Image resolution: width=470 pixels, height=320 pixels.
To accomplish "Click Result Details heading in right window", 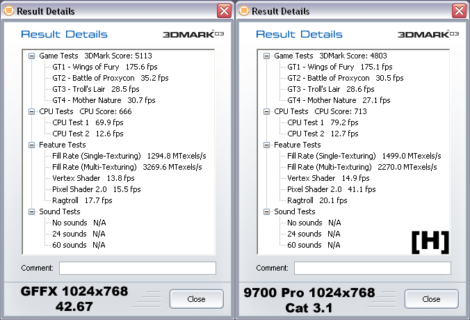I will [299, 34].
